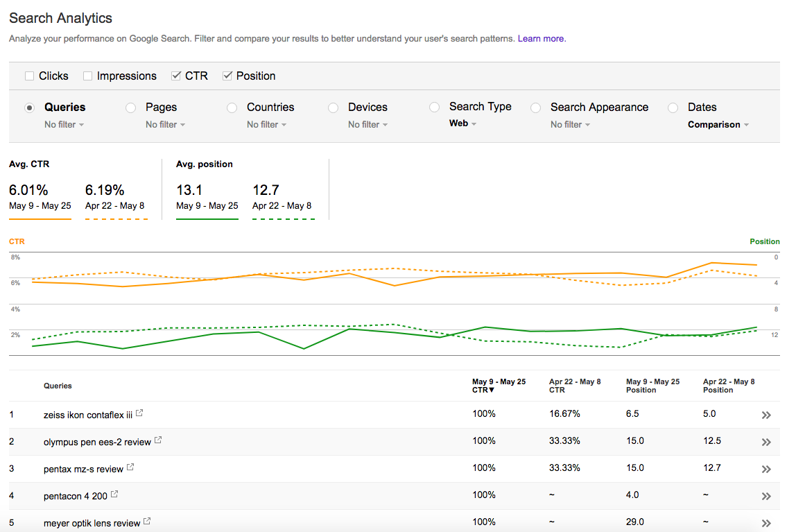Viewport: 796px width, 532px height.
Task: Sort by Apr 22 - May 8 Position column
Action: coord(729,386)
